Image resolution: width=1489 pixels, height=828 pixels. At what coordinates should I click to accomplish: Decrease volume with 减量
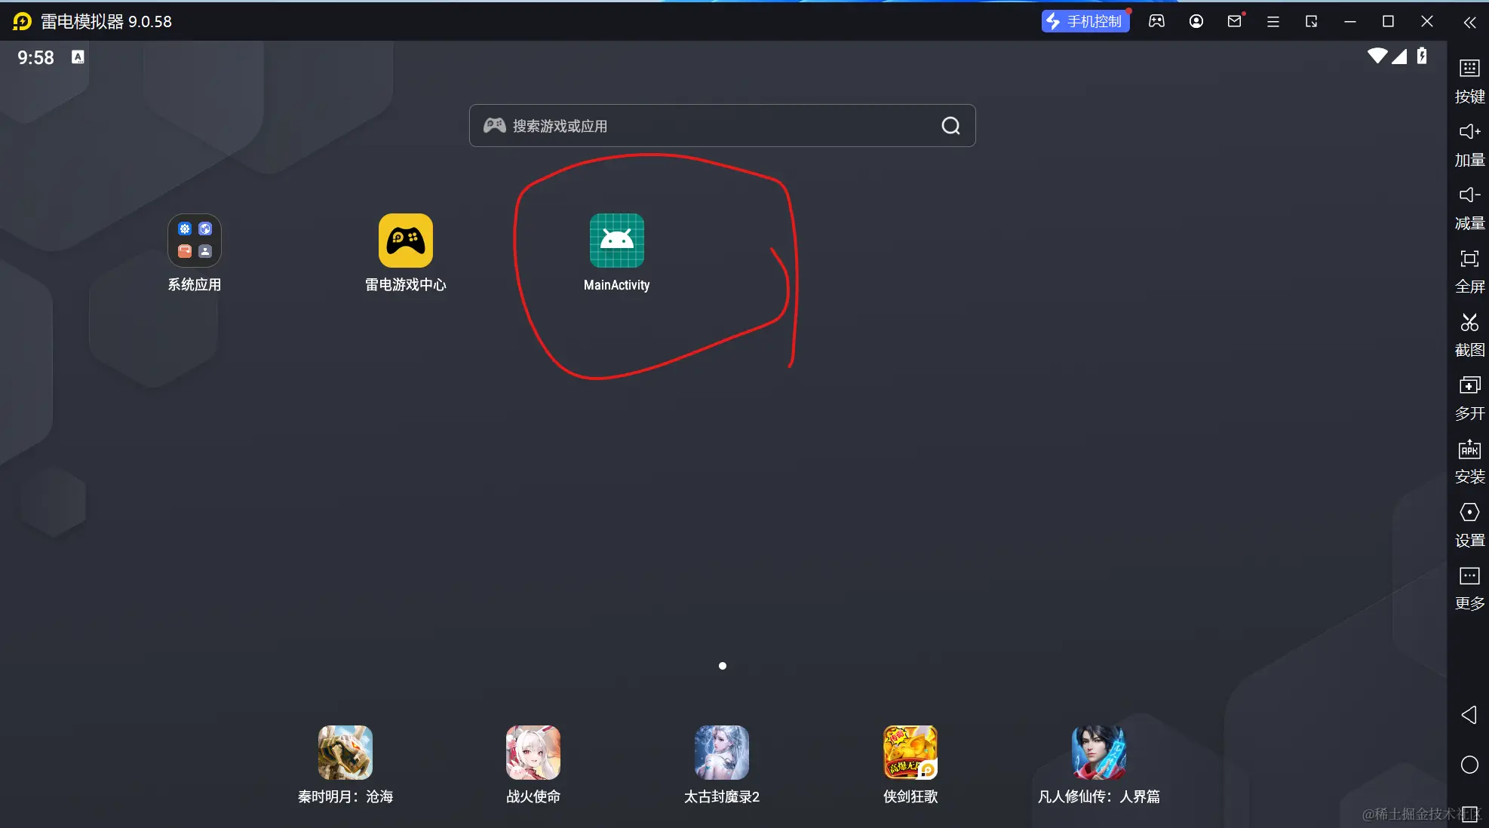1469,208
